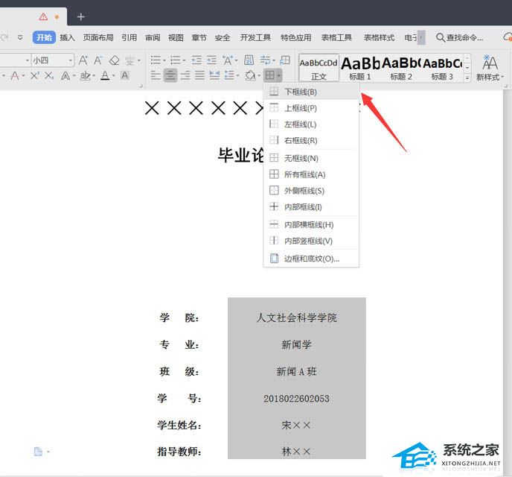
Task: Click the phonetic guide icon
Action: tap(129, 60)
